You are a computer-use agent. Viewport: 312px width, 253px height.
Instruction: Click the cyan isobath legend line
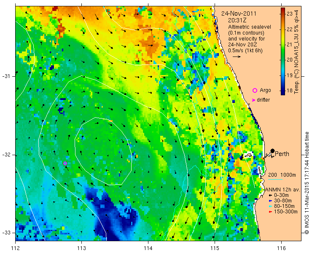(x=275, y=180)
